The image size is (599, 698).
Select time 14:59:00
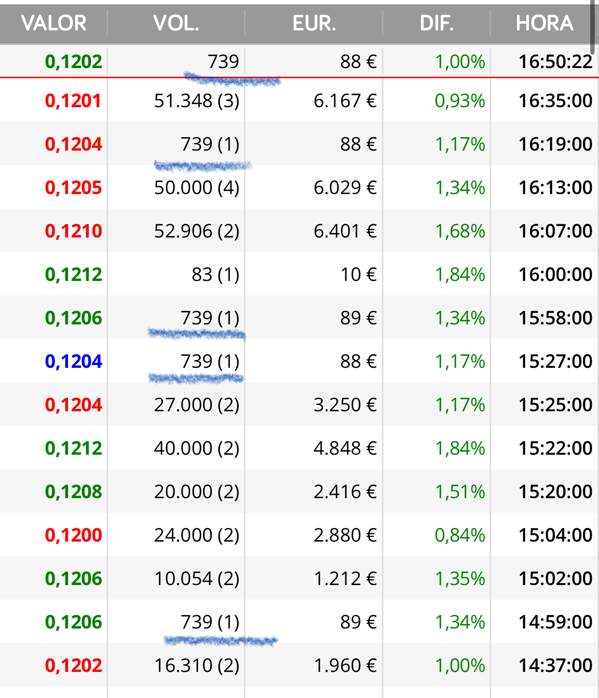tap(556, 622)
